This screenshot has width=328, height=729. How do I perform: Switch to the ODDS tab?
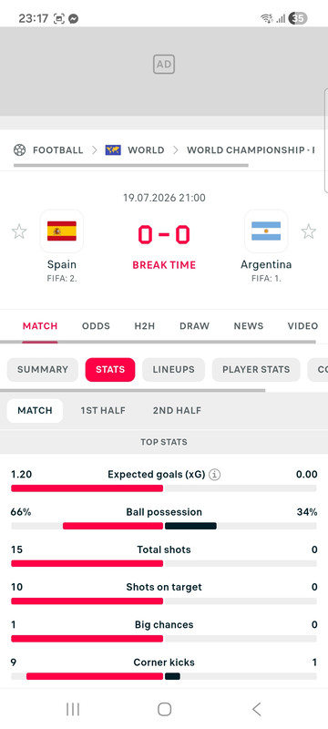pyautogui.click(x=97, y=326)
